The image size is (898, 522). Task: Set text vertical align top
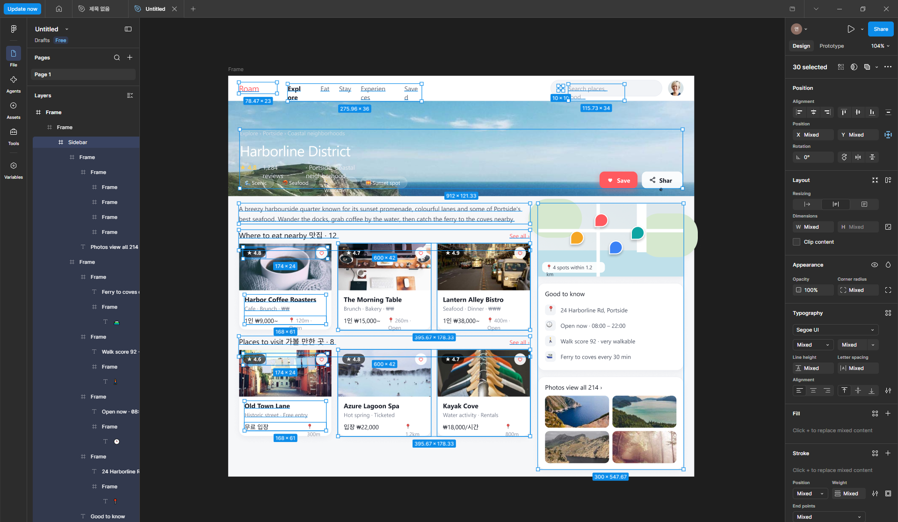click(844, 391)
